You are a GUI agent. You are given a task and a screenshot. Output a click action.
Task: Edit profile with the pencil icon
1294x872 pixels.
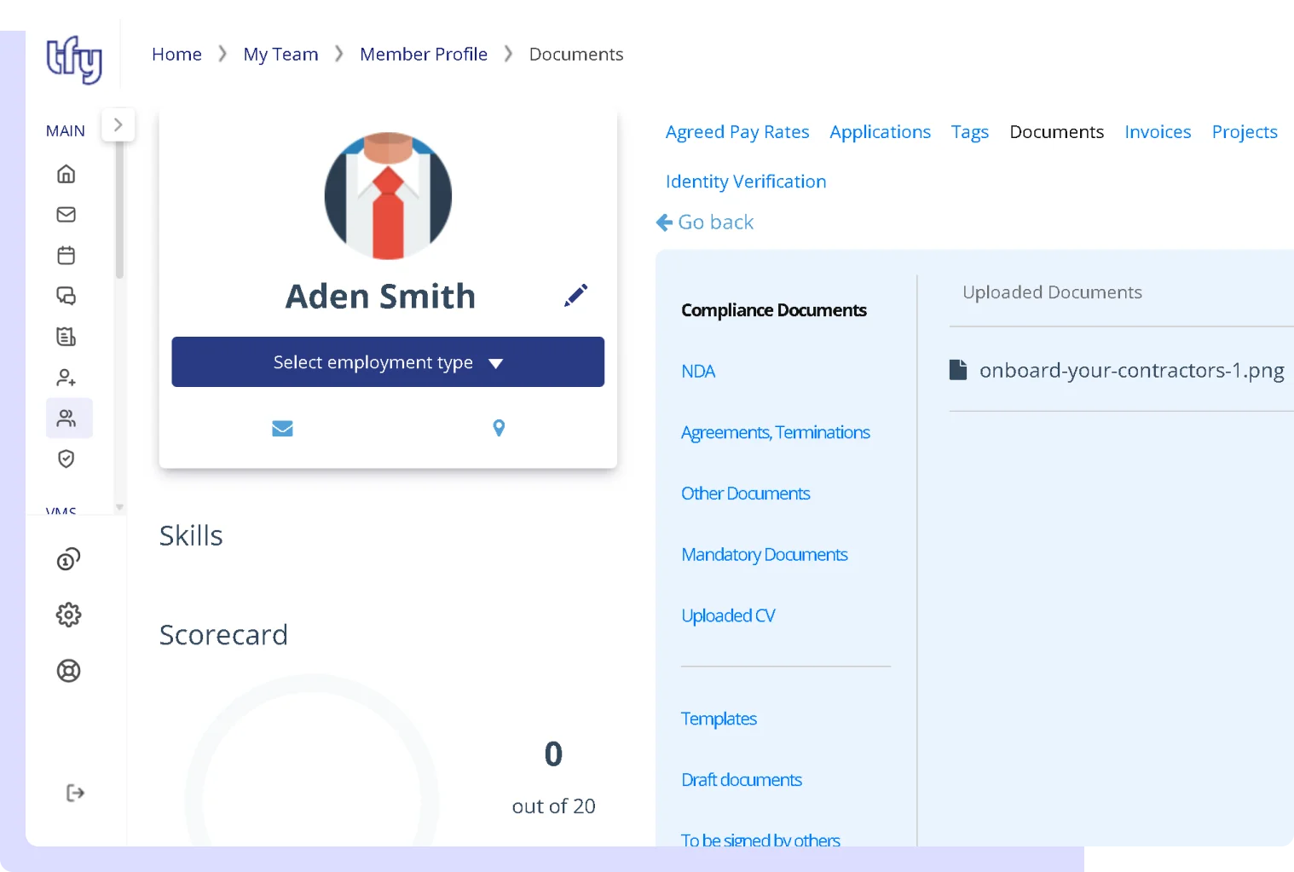coord(575,295)
